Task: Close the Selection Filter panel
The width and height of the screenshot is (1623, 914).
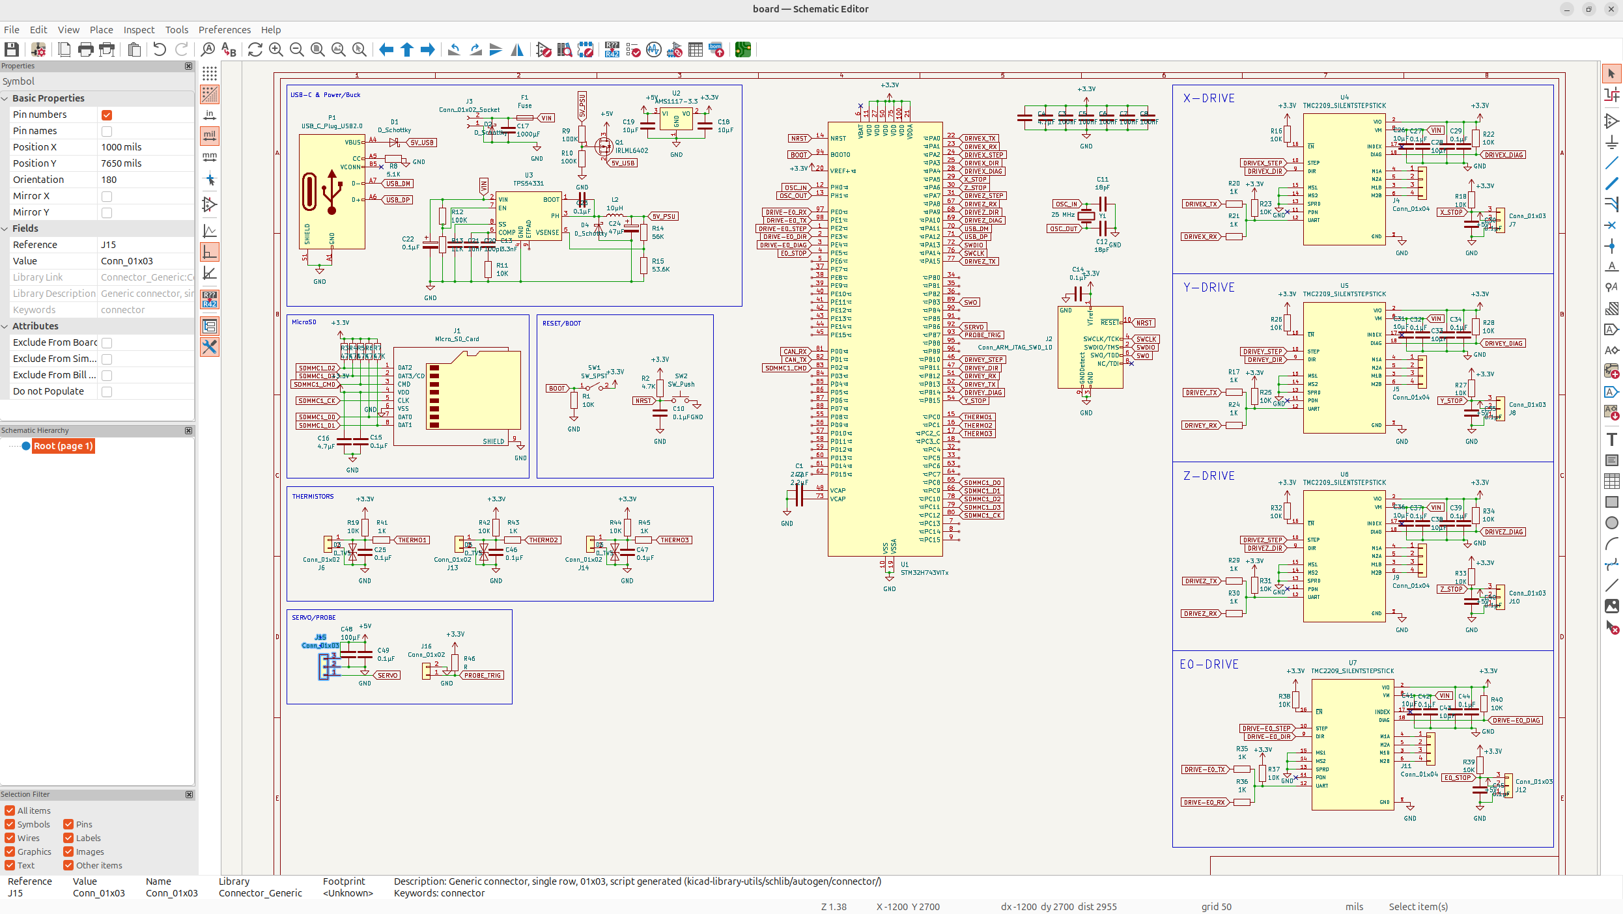Action: (x=189, y=795)
